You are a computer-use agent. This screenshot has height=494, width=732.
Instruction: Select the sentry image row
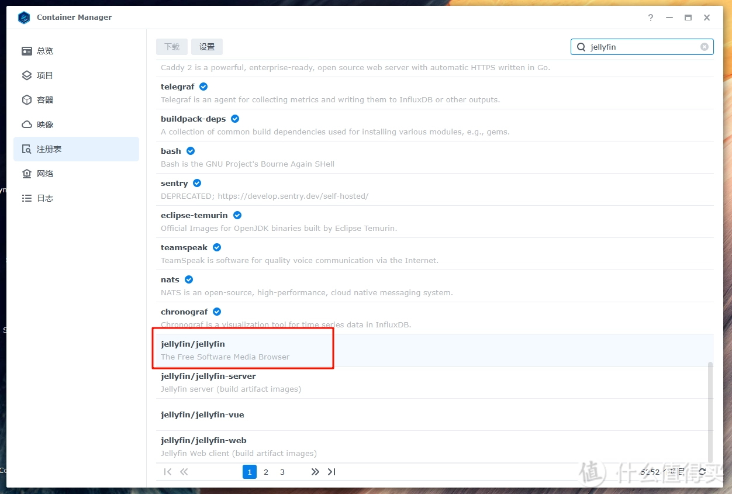434,189
